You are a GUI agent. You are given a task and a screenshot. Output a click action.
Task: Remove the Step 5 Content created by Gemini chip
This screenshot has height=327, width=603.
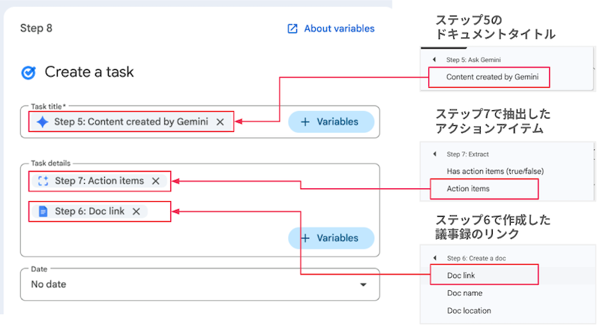pyautogui.click(x=220, y=122)
